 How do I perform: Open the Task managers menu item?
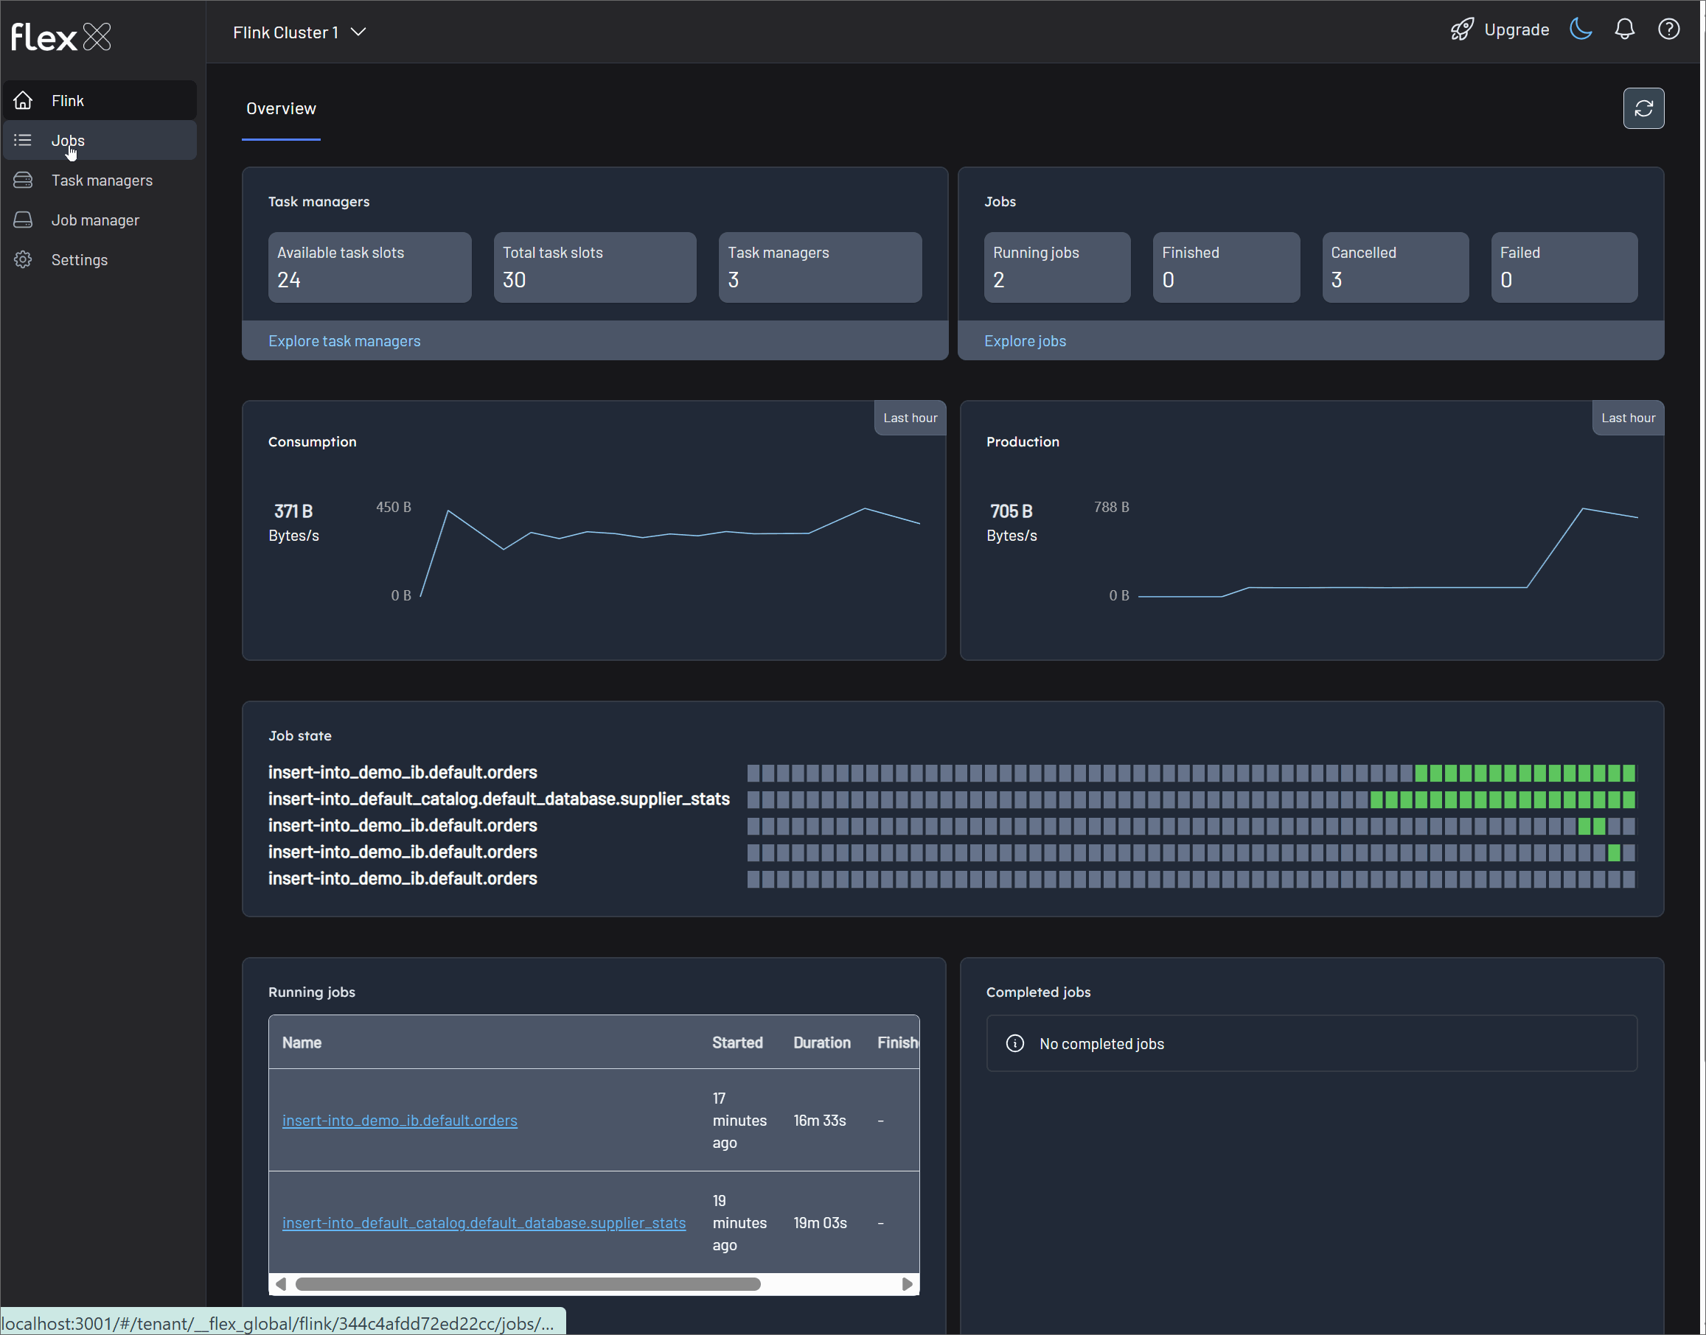100,180
